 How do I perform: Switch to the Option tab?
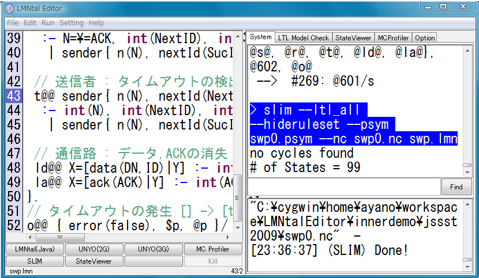(425, 37)
